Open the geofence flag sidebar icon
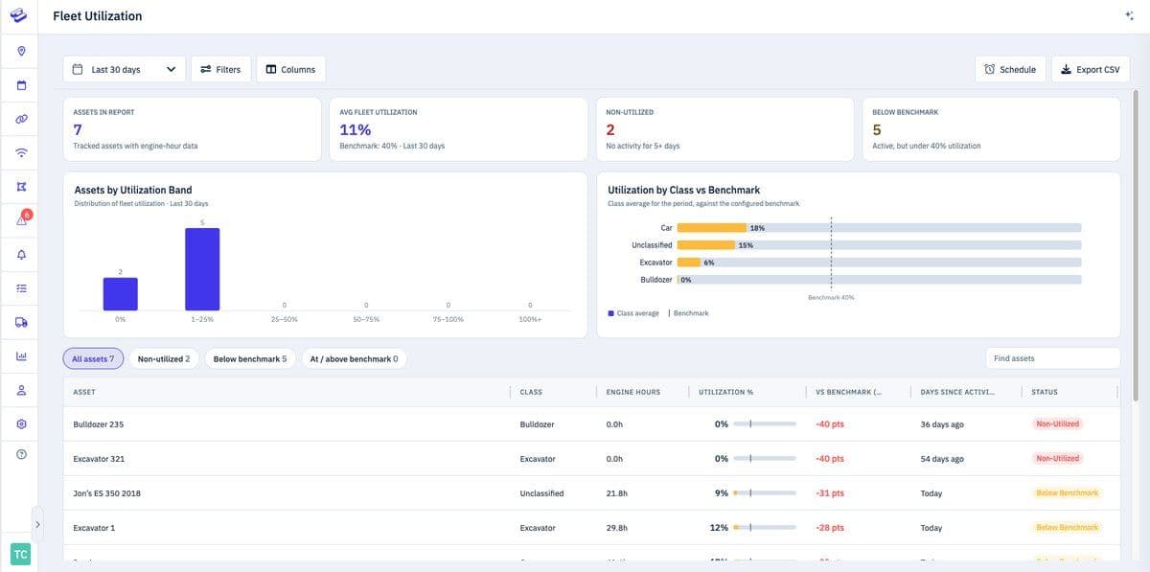 [x=21, y=186]
